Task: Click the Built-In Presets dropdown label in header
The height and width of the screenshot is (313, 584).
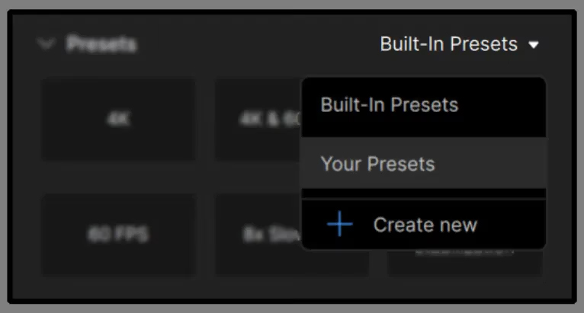Action: pyautogui.click(x=448, y=44)
